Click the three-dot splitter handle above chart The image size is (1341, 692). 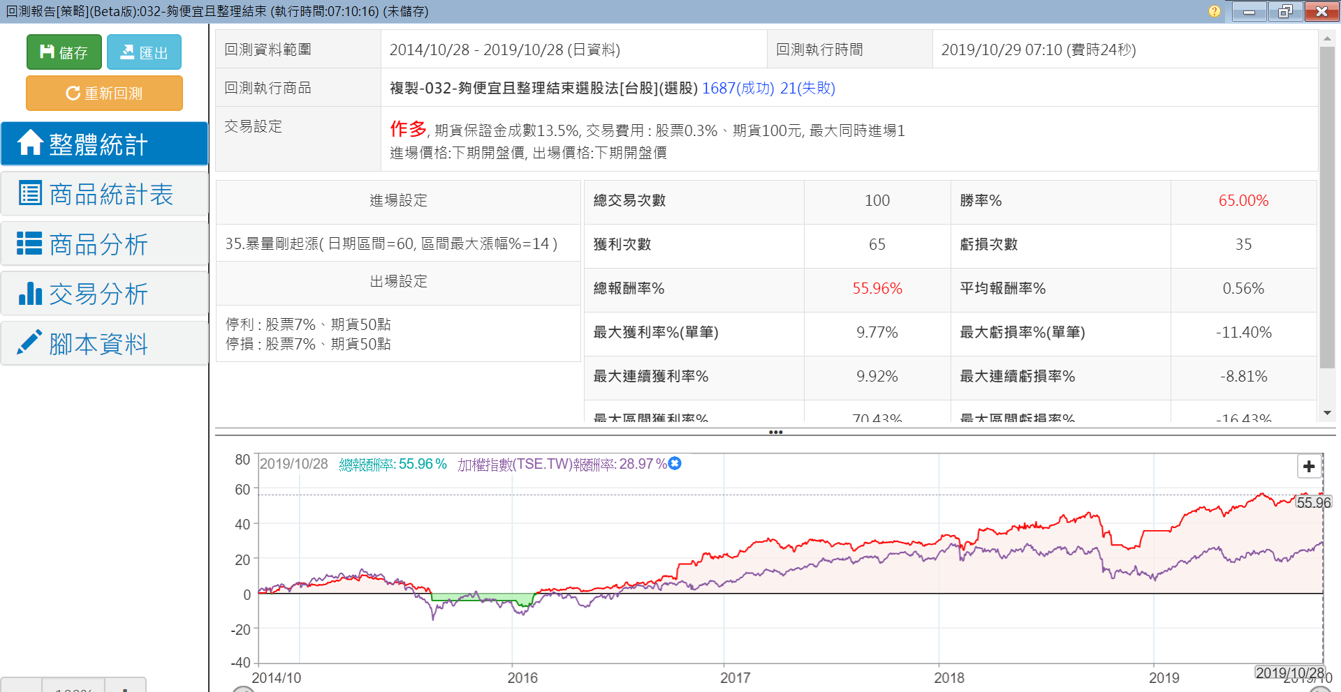[775, 433]
